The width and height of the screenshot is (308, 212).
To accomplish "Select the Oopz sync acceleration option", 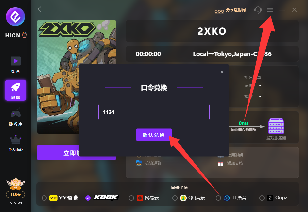I will (x=262, y=198).
